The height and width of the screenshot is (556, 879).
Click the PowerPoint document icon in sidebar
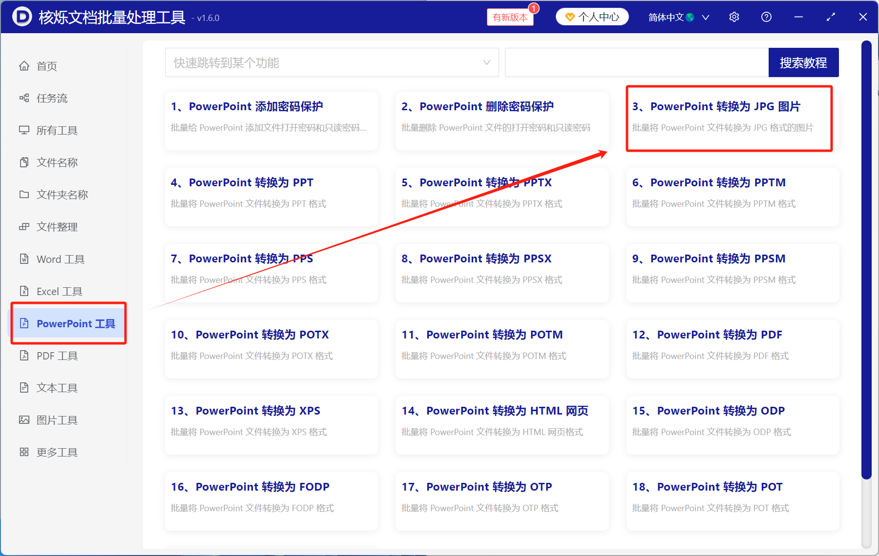(24, 323)
